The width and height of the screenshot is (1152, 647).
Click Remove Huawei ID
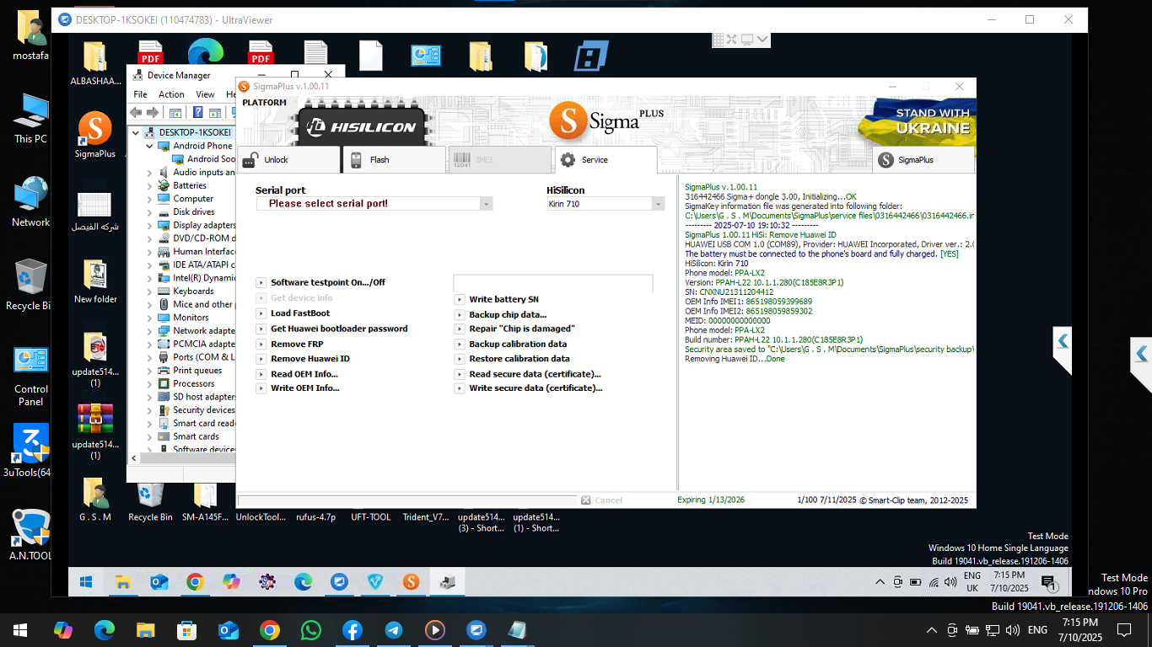(x=304, y=359)
